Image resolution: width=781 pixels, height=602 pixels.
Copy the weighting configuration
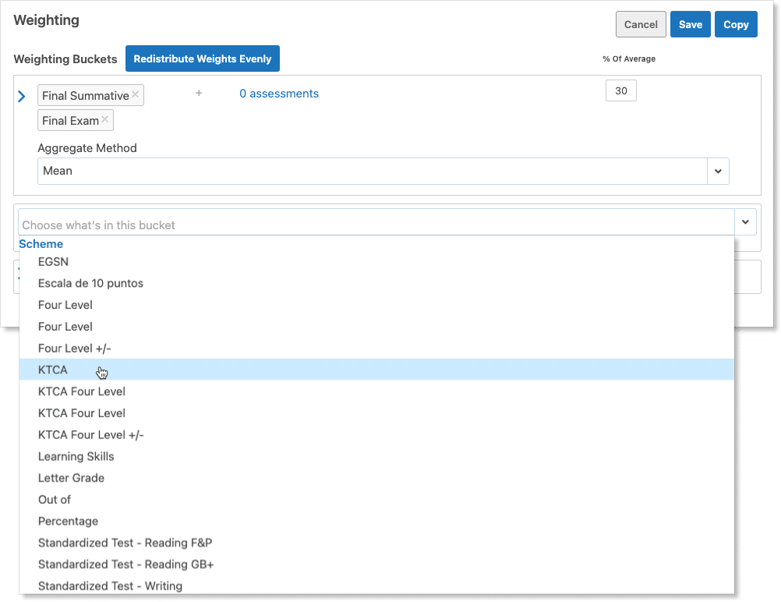click(736, 24)
